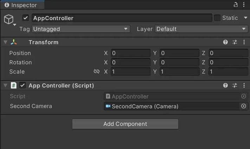Click the Position X input field

pyautogui.click(x=130, y=53)
